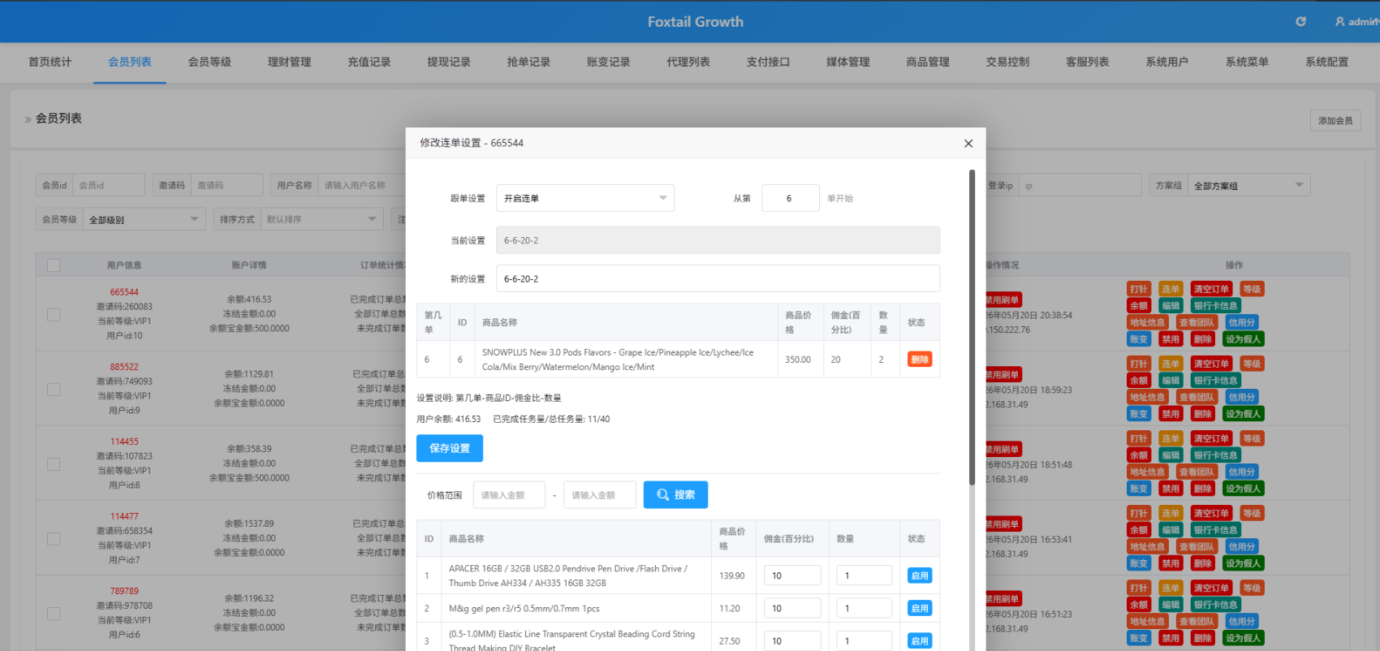
Task: Open the 系统菜单 tab
Action: coord(1247,63)
